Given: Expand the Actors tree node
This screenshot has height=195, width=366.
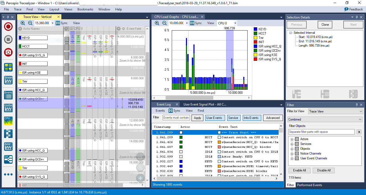Looking at the screenshot, I should pyautogui.click(x=292, y=139).
